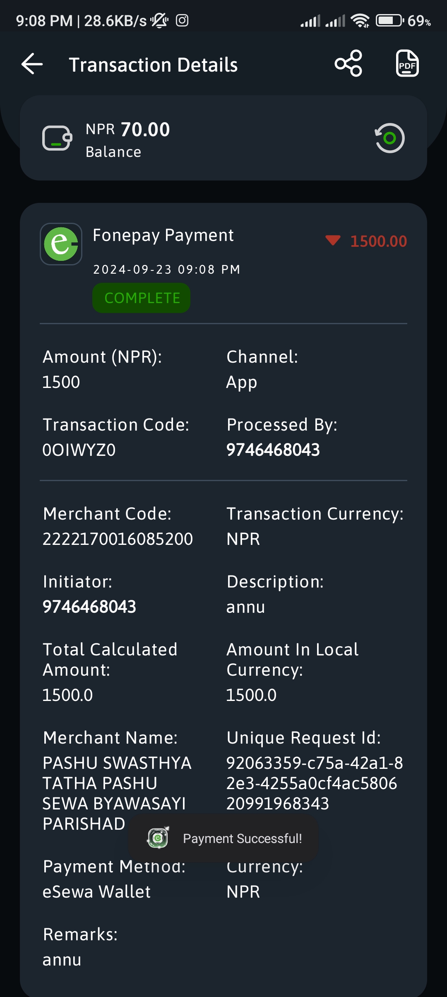Tap the share icon in header
This screenshot has width=447, height=997.
(348, 64)
